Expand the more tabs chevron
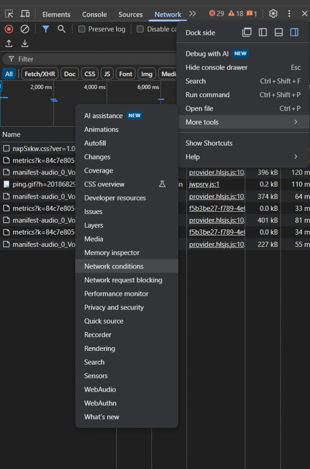 192,14
